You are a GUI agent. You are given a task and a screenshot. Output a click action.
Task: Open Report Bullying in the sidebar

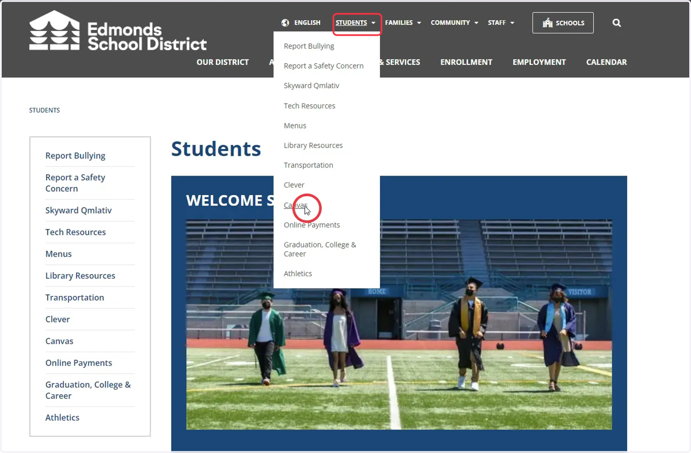tap(75, 156)
